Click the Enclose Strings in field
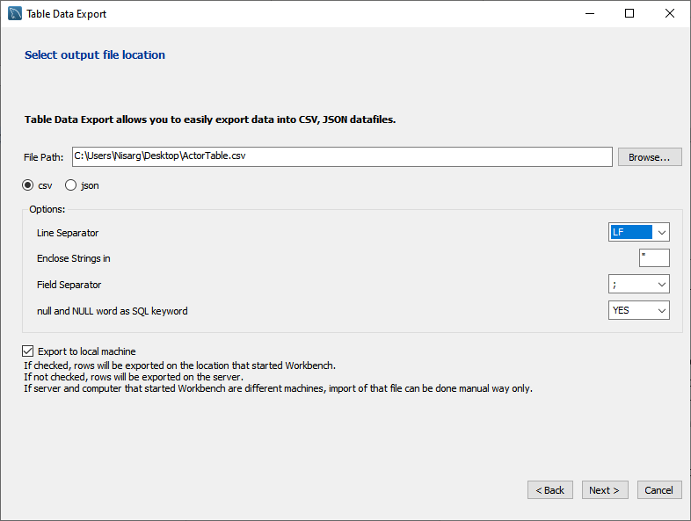The image size is (691, 521). pos(654,258)
